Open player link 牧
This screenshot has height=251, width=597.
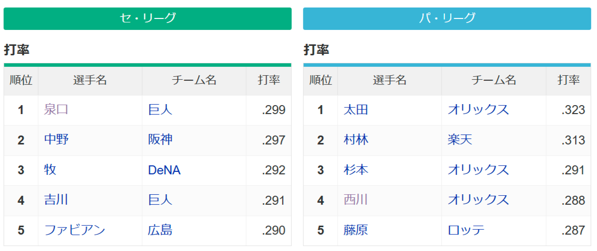[x=50, y=170]
